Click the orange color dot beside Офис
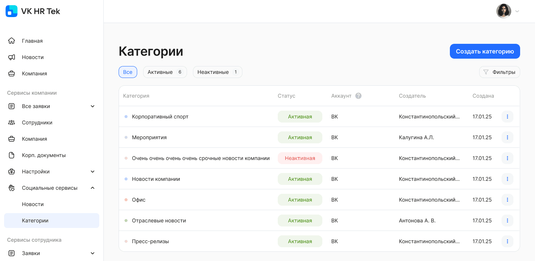 click(x=126, y=200)
